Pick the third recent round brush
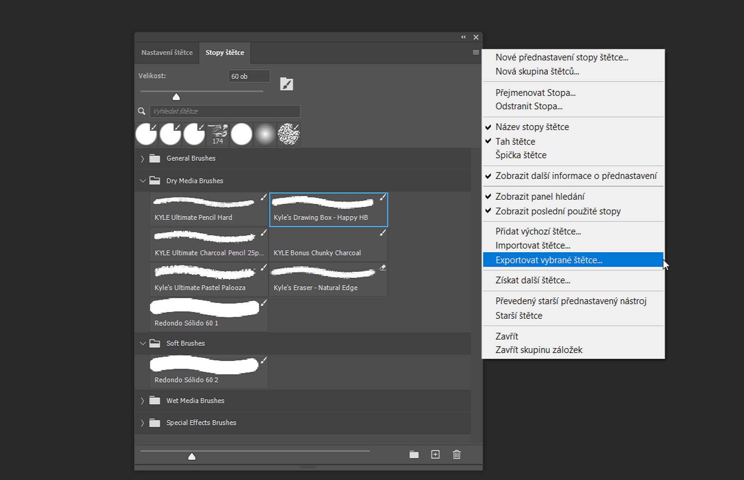This screenshot has width=744, height=480. (x=194, y=134)
